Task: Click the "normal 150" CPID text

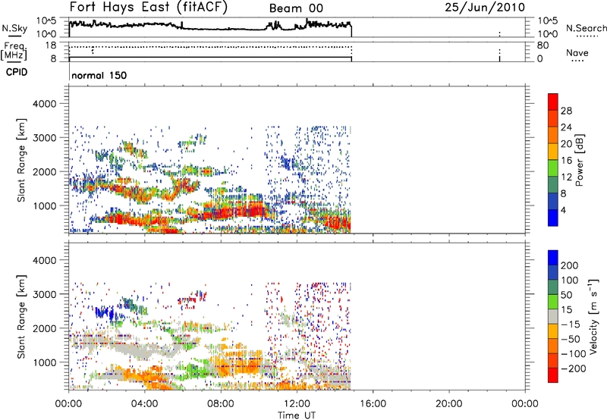Action: tap(99, 75)
